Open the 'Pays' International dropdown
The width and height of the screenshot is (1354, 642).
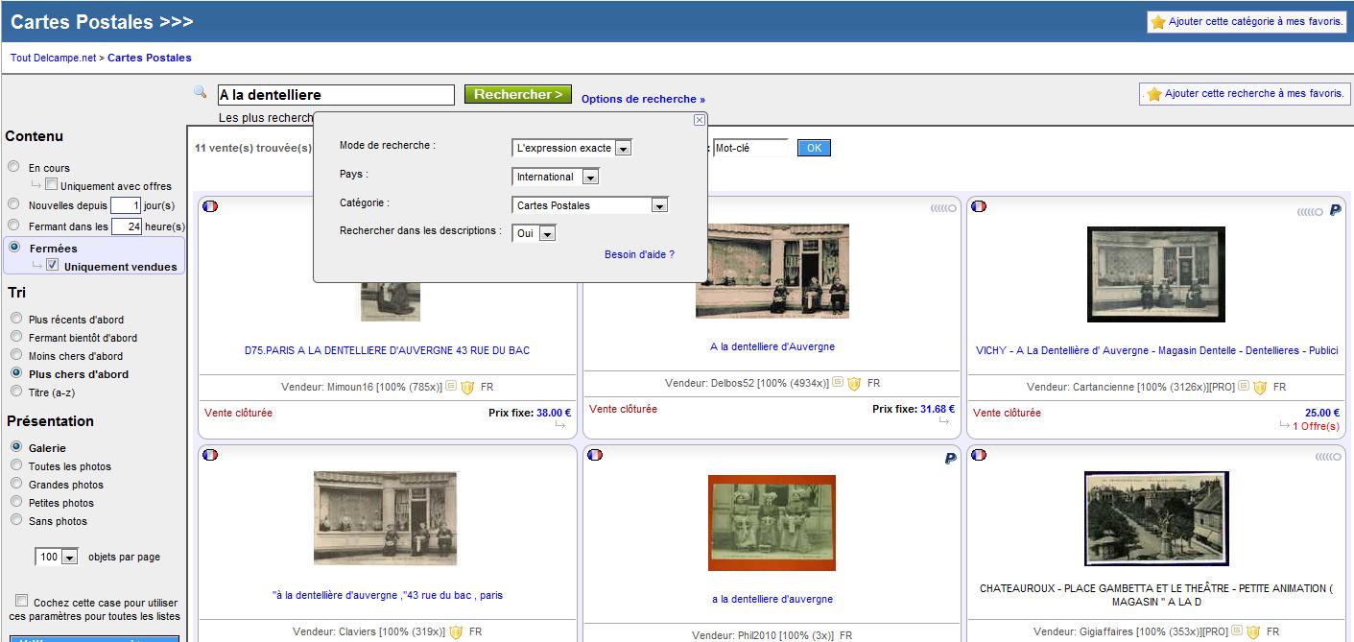click(x=556, y=177)
